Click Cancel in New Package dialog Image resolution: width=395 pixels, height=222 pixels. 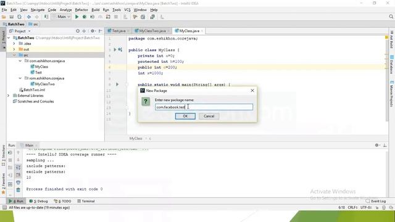(x=209, y=116)
